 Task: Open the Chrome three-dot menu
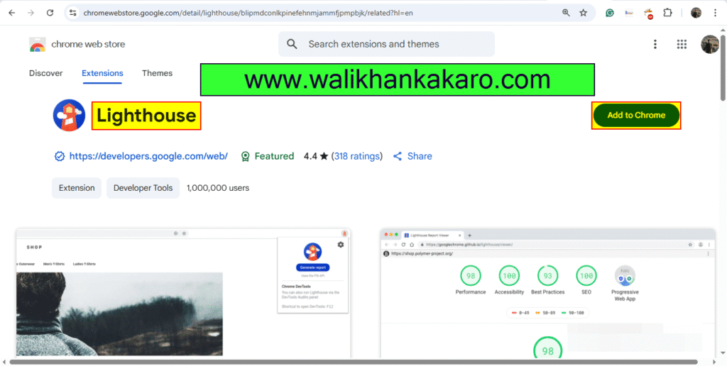[x=716, y=13]
